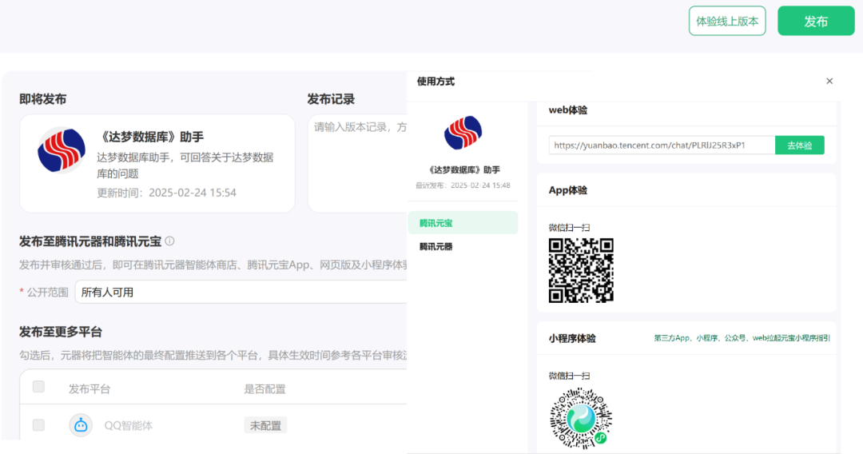
Task: Switch to 腾讯元宝 tab in side panel
Action: pyautogui.click(x=463, y=223)
